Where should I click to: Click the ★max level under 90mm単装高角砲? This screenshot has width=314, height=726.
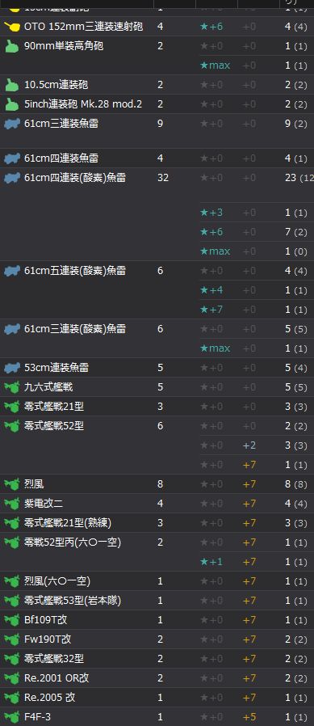click(x=215, y=65)
